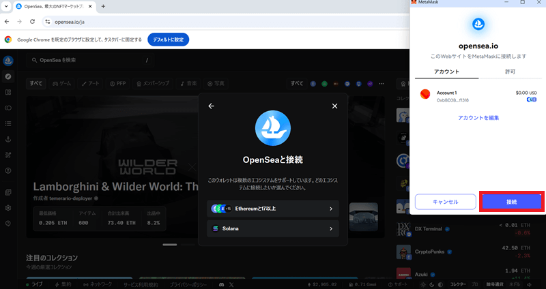The width and height of the screenshot is (546, 289).
Task: Choose Ethereumと17以上 ecosystem option
Action: [x=272, y=209]
